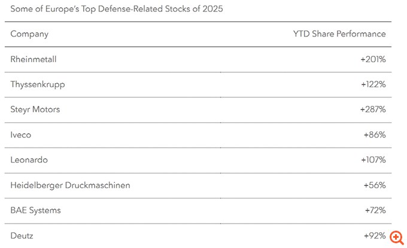The height and width of the screenshot is (248, 407).
Task: Select the +72% BAE Systems value
Action: click(x=375, y=210)
